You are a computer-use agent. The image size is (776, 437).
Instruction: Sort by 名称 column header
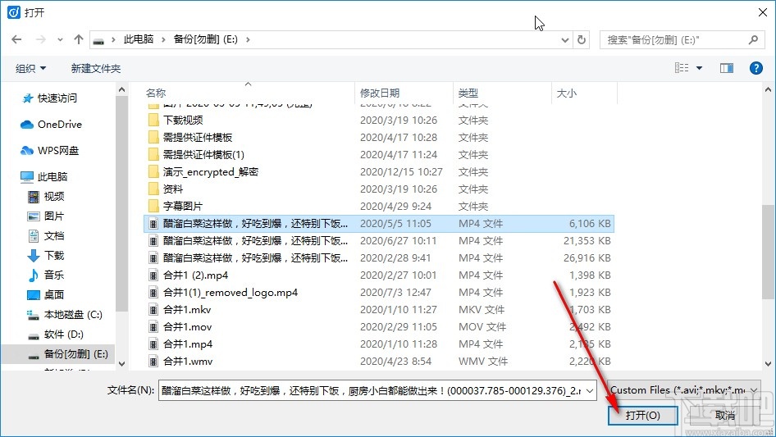tap(156, 93)
